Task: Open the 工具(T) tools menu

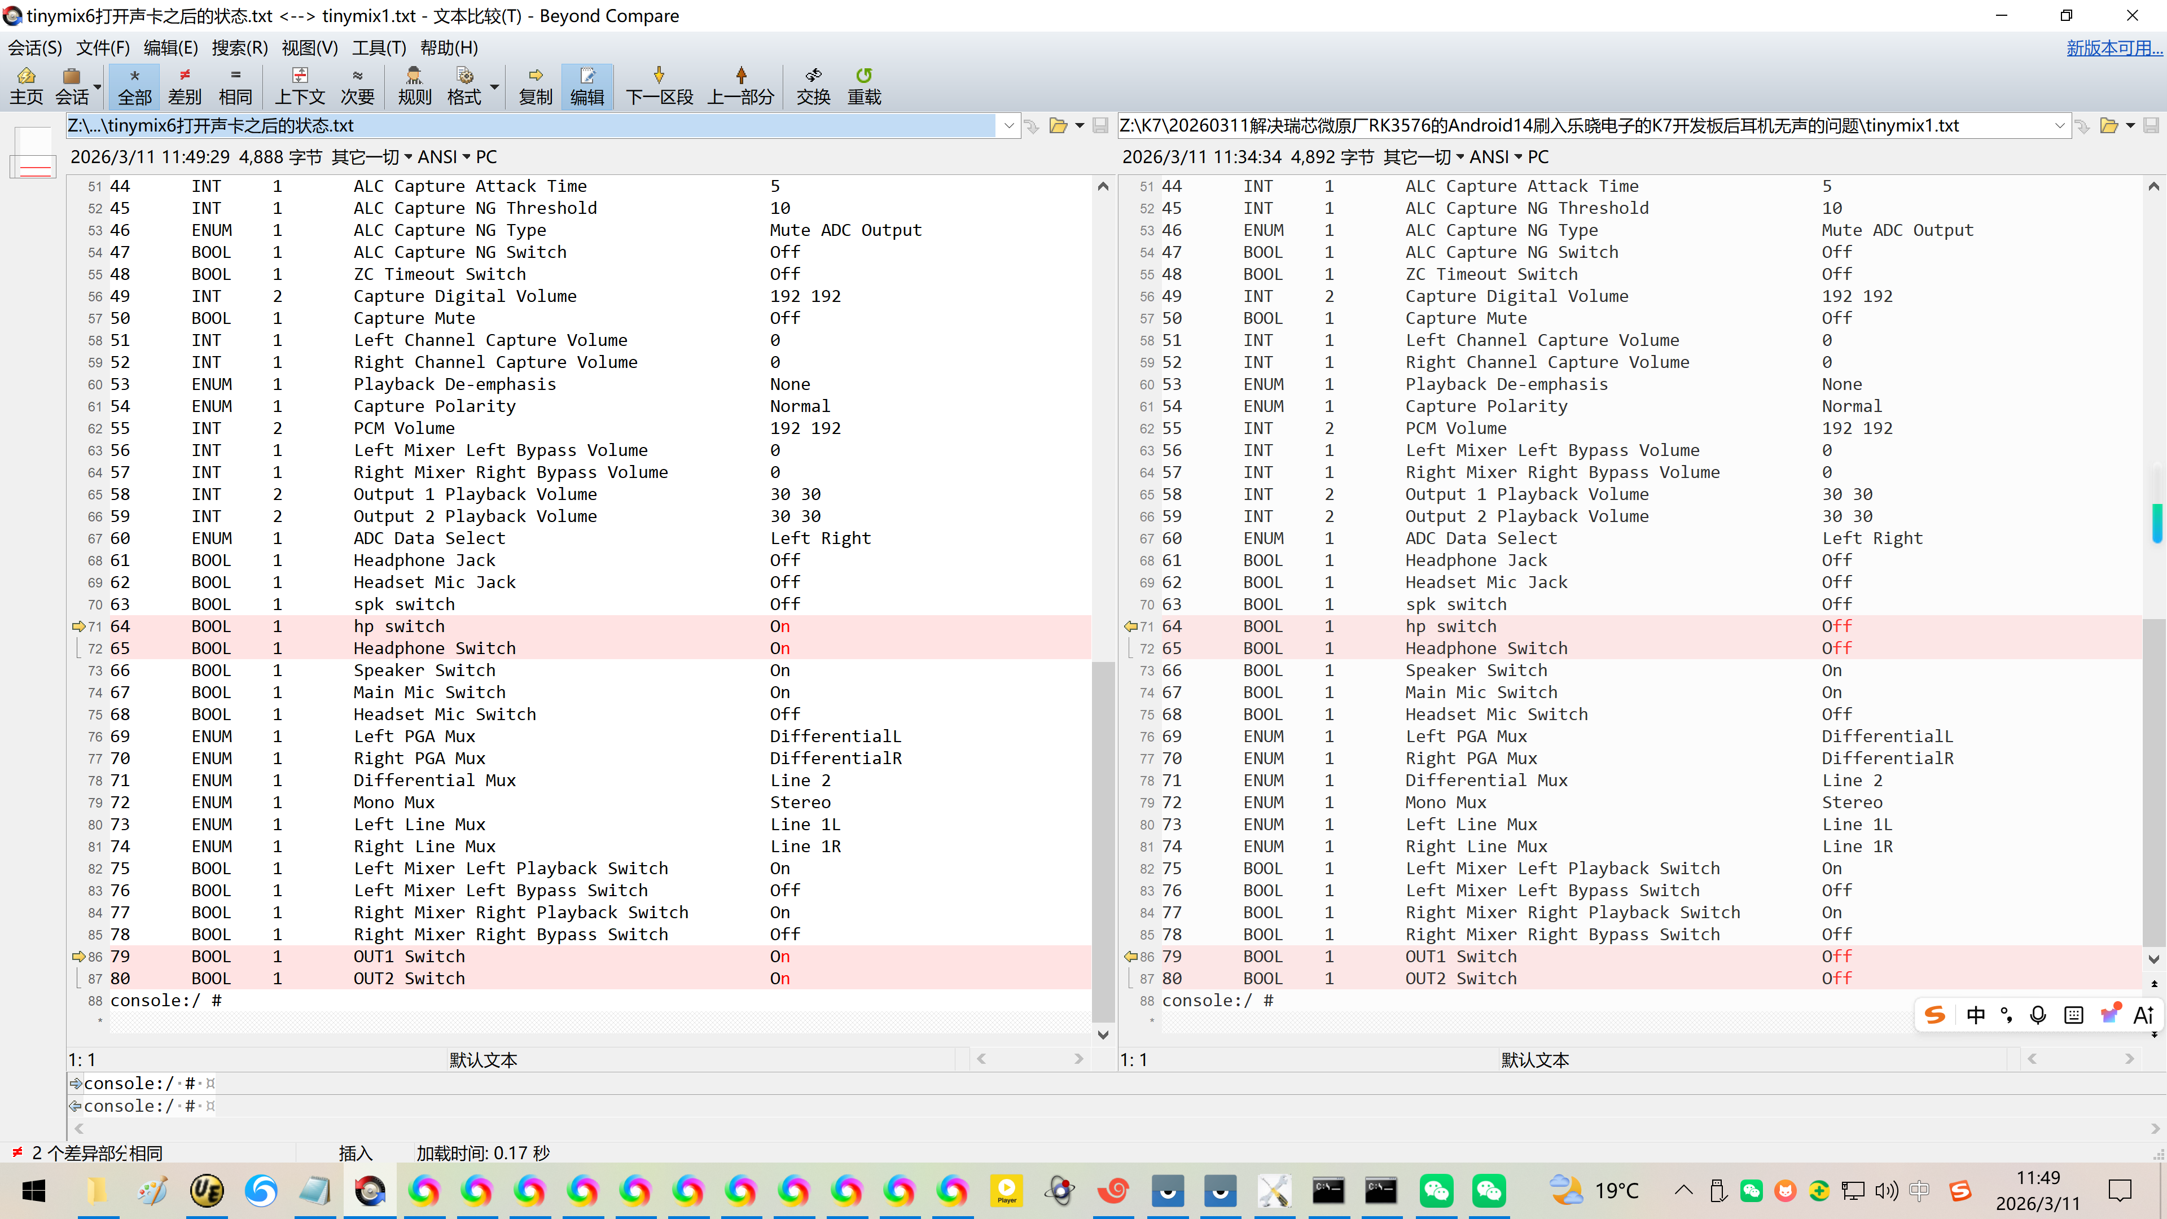Action: [x=379, y=48]
